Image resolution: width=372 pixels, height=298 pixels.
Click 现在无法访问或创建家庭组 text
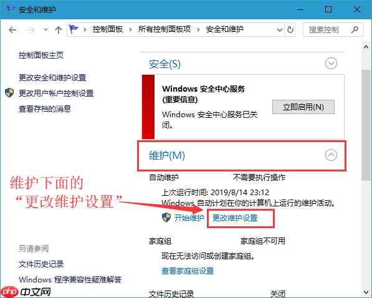[208, 256]
